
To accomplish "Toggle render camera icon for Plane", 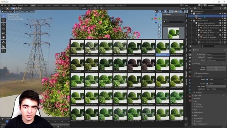I will coord(225,18).
